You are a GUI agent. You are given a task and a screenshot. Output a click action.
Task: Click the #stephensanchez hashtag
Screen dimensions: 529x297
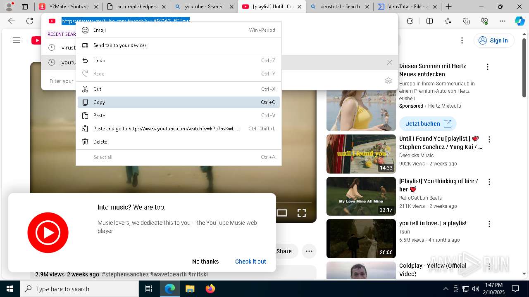(125, 274)
